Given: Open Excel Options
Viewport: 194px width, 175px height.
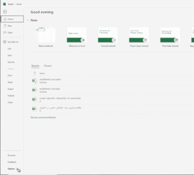Looking at the screenshot, I should coord(12,169).
